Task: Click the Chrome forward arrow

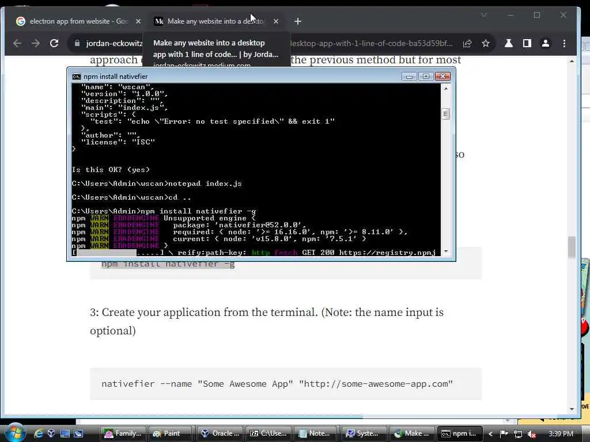Action: point(36,43)
